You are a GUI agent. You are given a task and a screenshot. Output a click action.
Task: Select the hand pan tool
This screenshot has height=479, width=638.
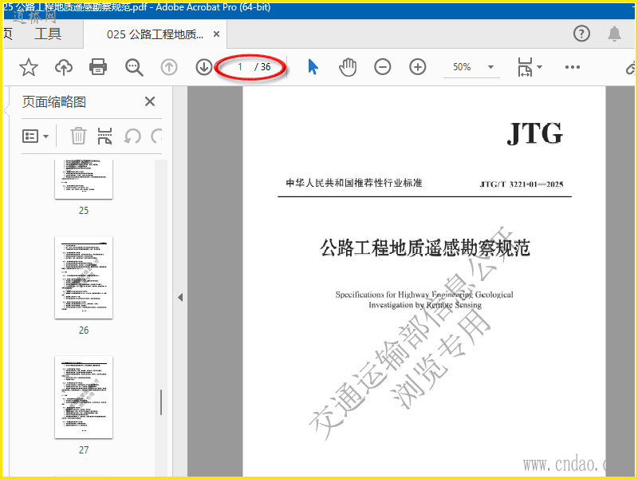(348, 67)
